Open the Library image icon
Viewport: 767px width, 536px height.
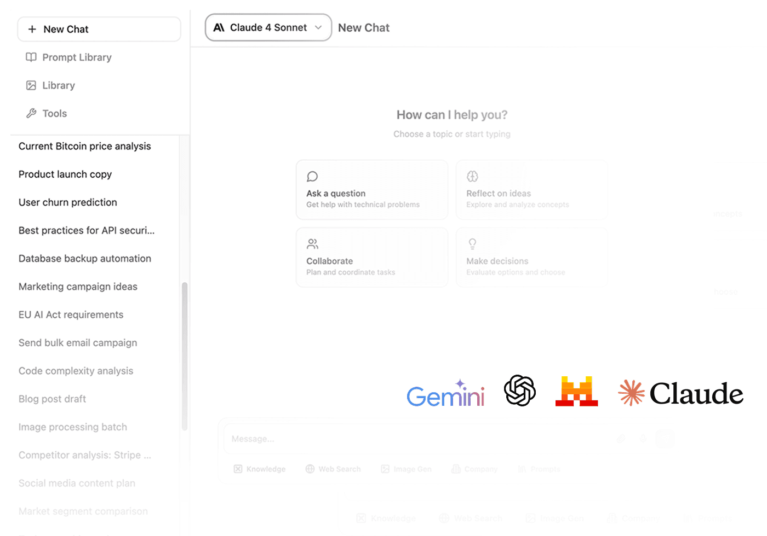[x=31, y=85]
